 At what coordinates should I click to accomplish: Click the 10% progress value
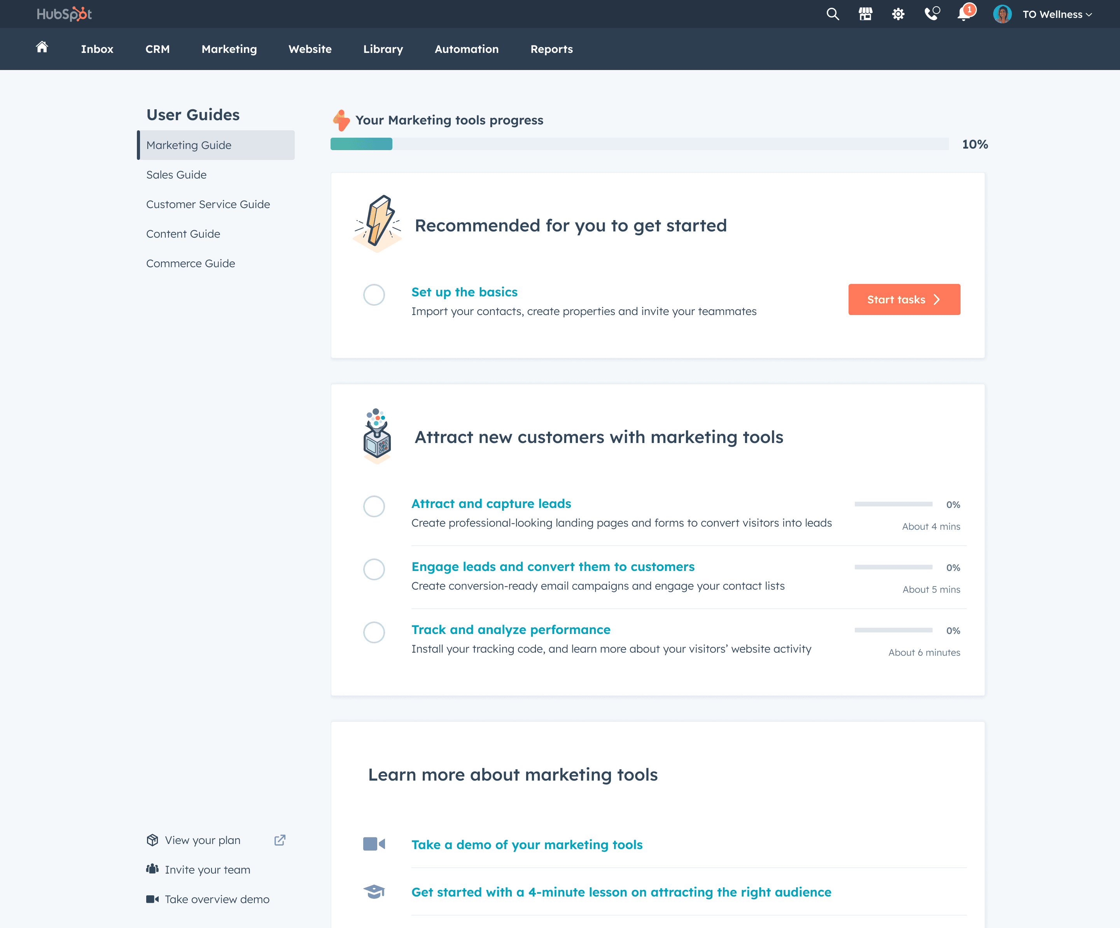(975, 144)
